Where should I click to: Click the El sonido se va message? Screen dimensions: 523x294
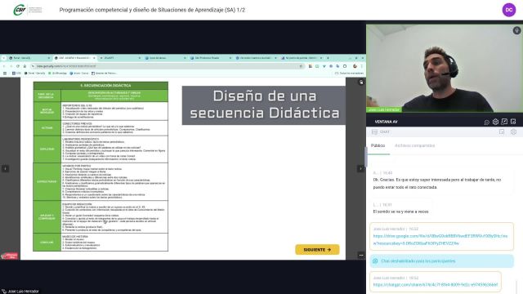click(x=400, y=212)
